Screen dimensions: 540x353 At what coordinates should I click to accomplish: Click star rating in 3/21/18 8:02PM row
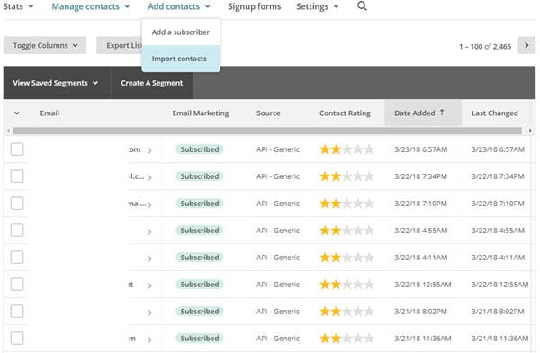click(346, 312)
